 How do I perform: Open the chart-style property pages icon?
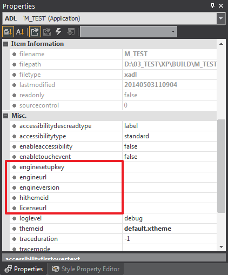click(47, 32)
